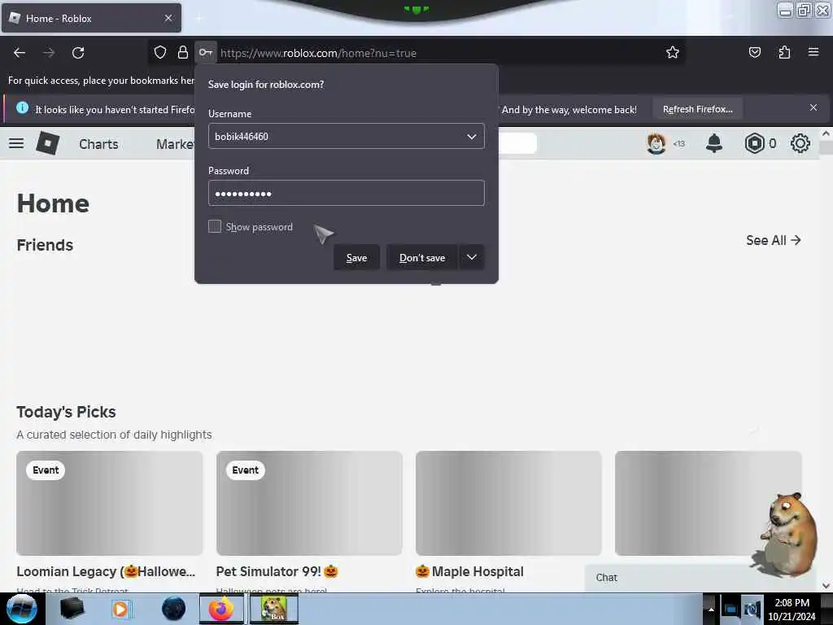Click the taskbar clock 2:08 PM
Image resolution: width=833 pixels, height=625 pixels.
792,609
